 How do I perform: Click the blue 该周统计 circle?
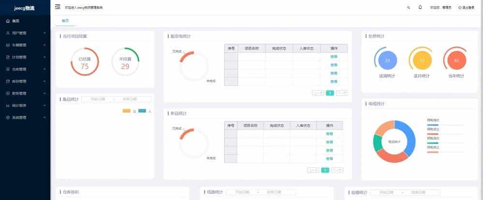(387, 60)
